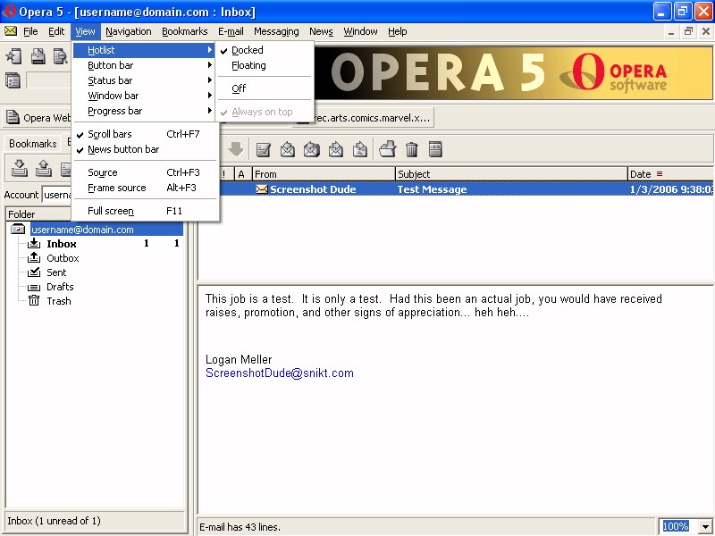Click the Send queued mail outbox-tray icon
This screenshot has height=536, width=715.
[43, 168]
